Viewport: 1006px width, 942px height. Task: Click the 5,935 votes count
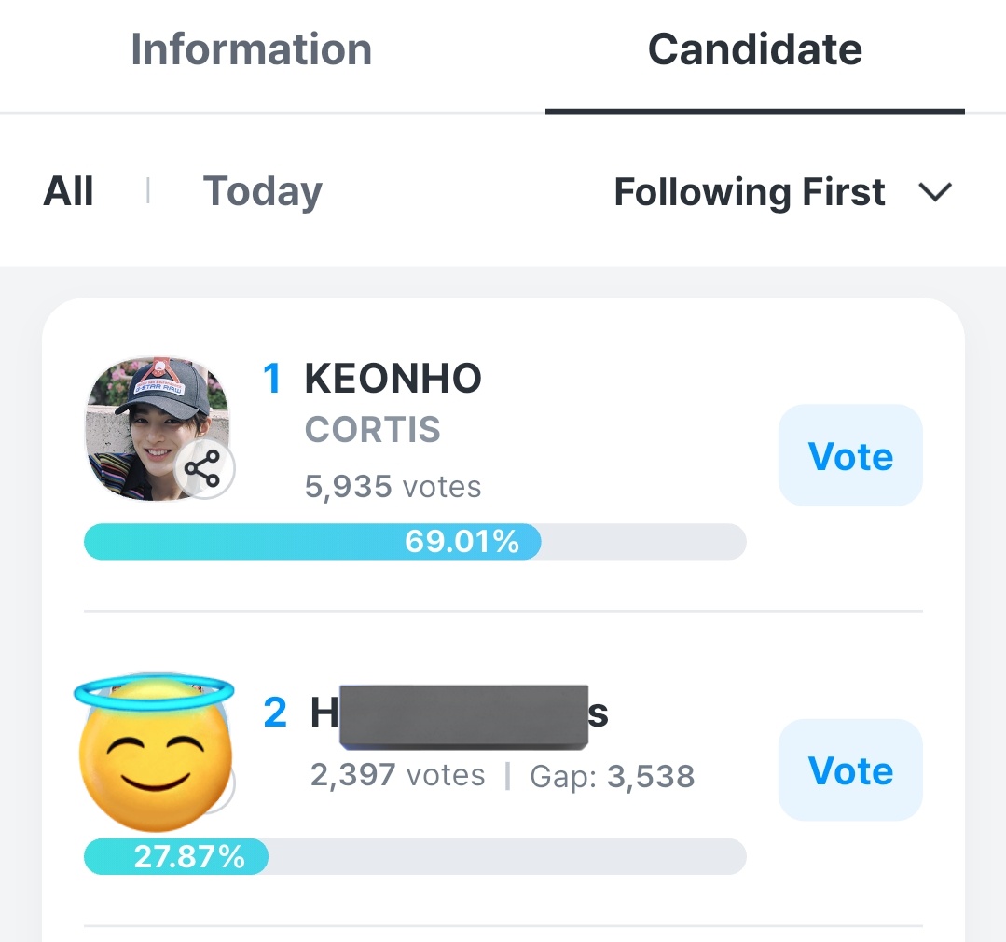coord(393,486)
